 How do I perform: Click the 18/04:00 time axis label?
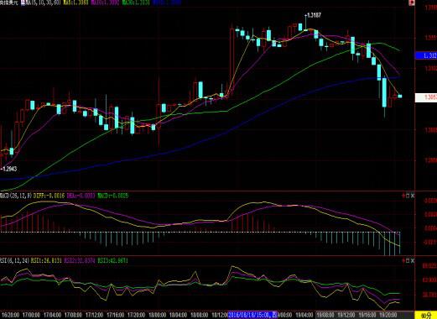pos(178,315)
